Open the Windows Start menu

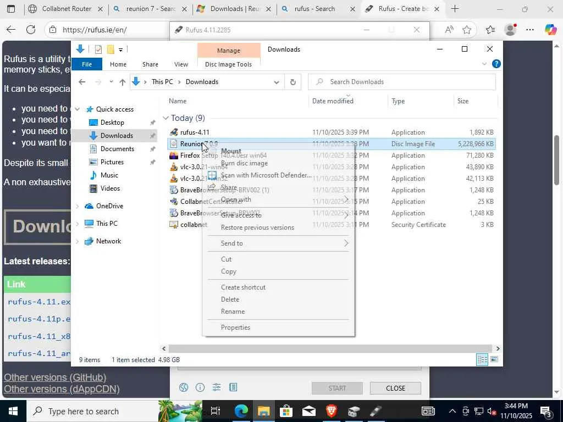13,411
